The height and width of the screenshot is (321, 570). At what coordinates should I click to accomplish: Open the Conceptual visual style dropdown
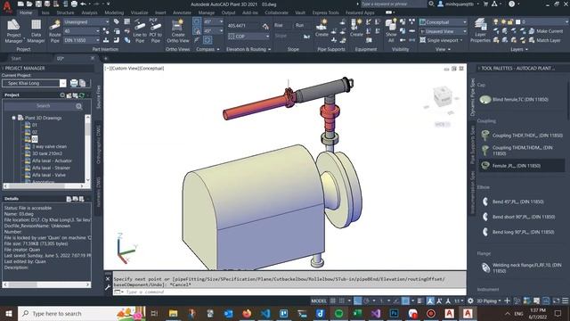coord(444,22)
